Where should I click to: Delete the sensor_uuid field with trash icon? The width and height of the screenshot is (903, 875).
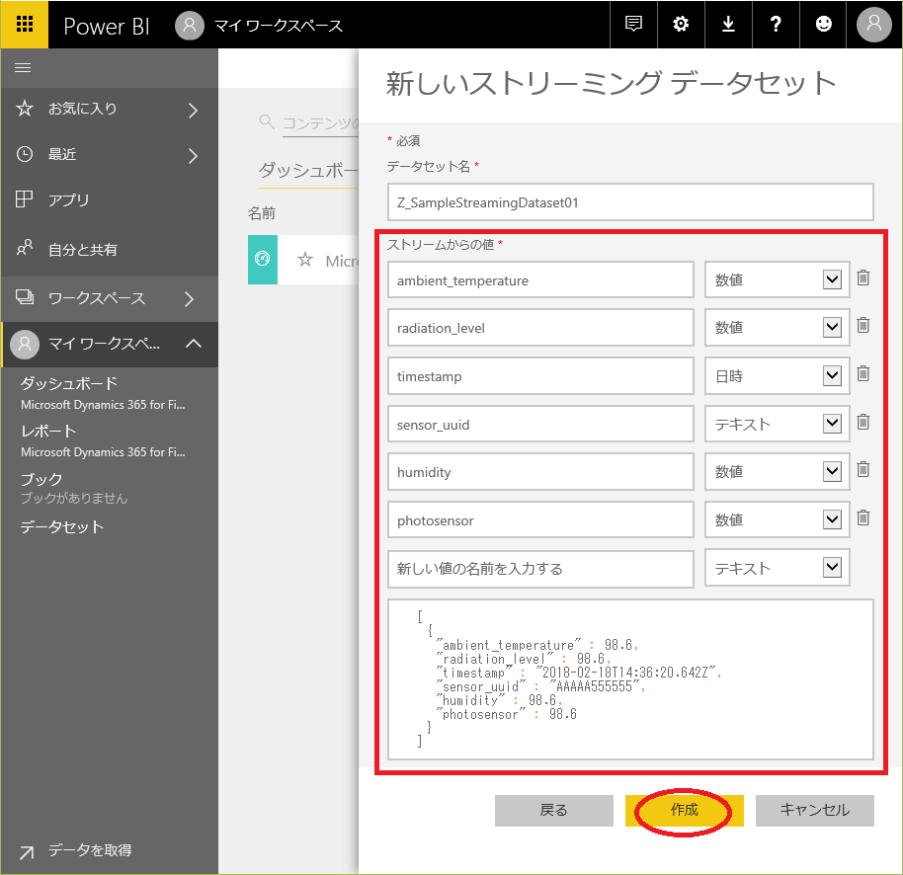coord(862,423)
